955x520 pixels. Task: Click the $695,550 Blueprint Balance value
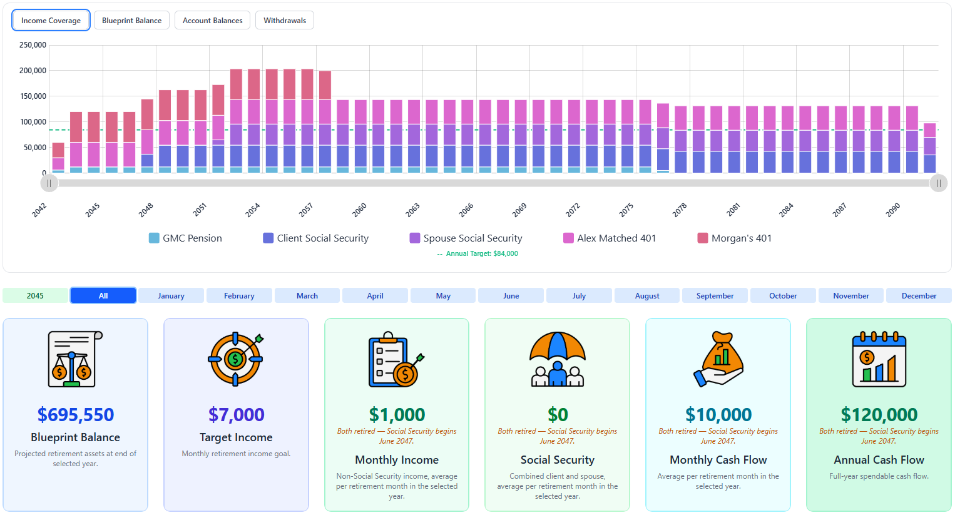tap(76, 414)
